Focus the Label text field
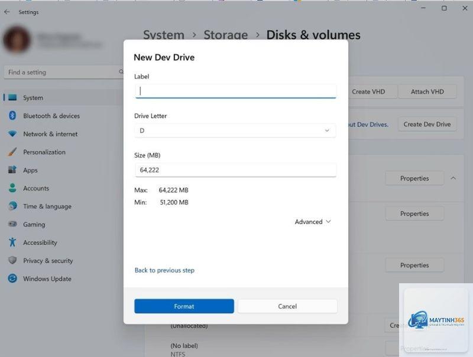473x357 pixels. pyautogui.click(x=235, y=91)
